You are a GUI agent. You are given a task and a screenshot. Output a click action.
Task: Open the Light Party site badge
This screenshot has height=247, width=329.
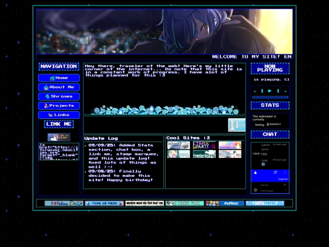pos(204,145)
